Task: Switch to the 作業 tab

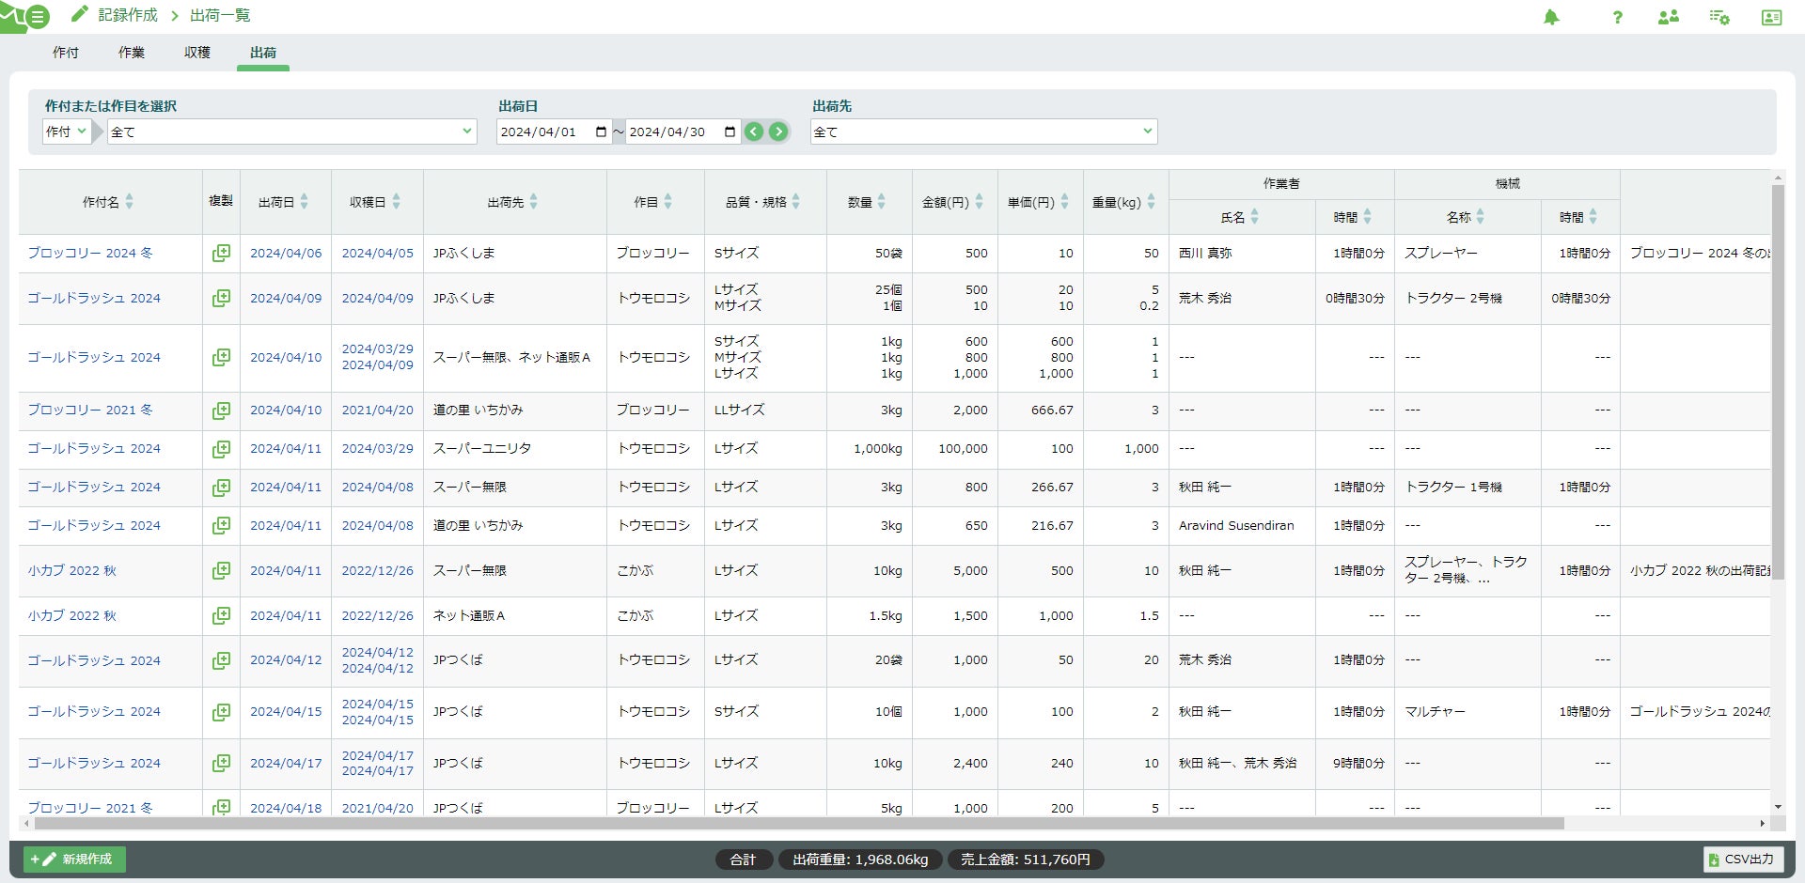Action: [x=132, y=53]
